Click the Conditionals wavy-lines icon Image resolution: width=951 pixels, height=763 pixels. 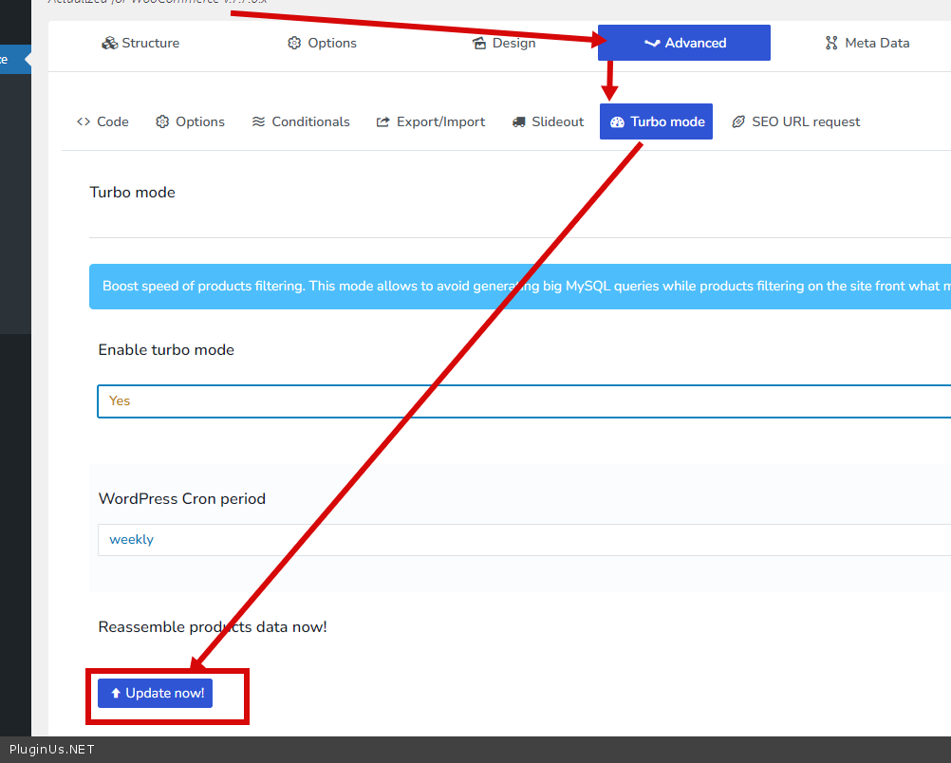click(x=258, y=121)
